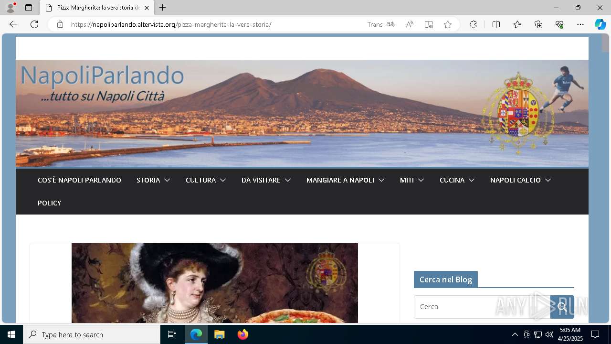
Task: Launch the Copilot sidebar
Action: pyautogui.click(x=600, y=24)
